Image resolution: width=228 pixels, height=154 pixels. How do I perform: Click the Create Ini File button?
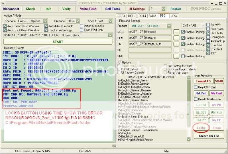[x=209, y=136]
